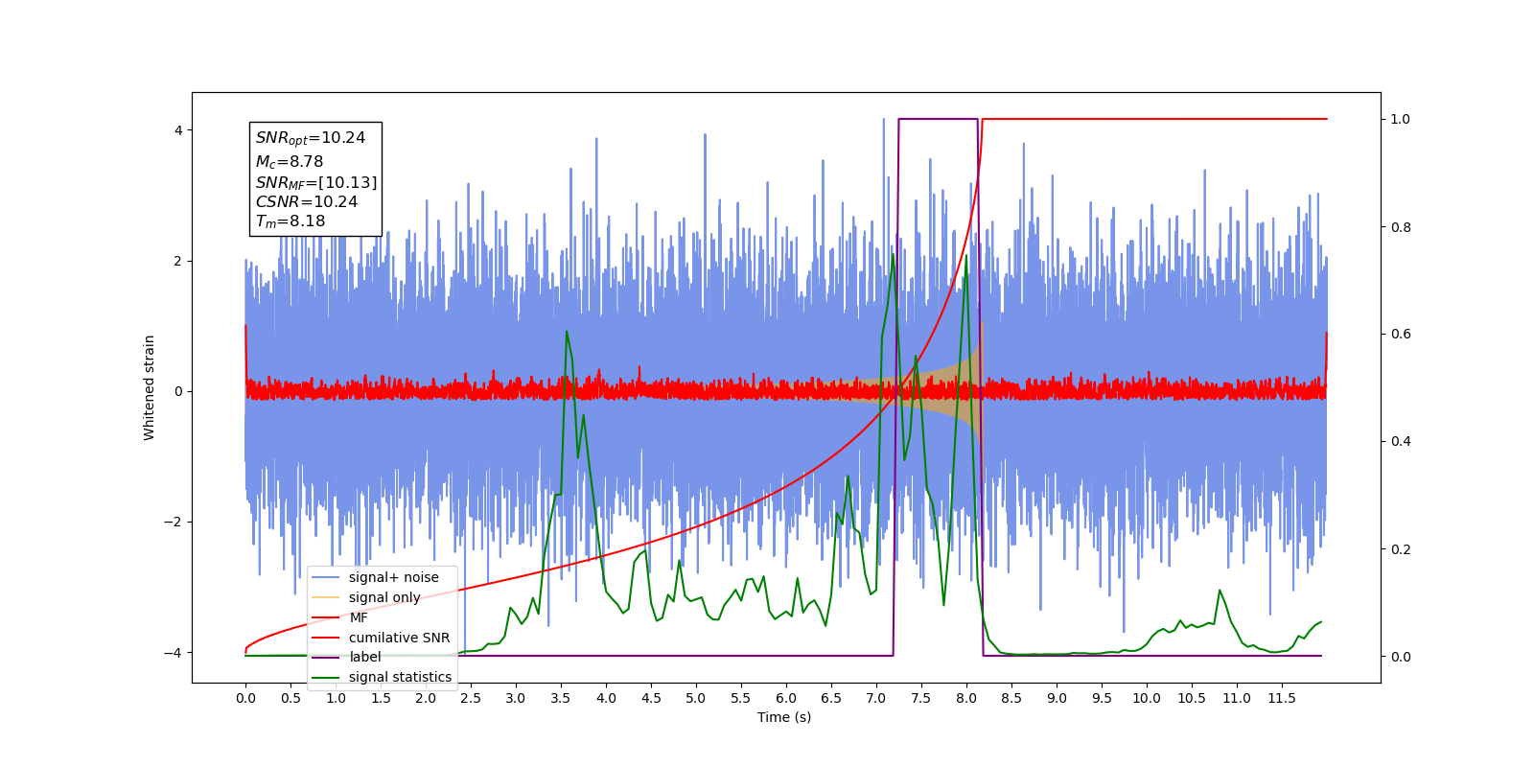Image resolution: width=1534 pixels, height=767 pixels.
Task: Click the 0.2 tick on right axis
Action: pos(1401,549)
